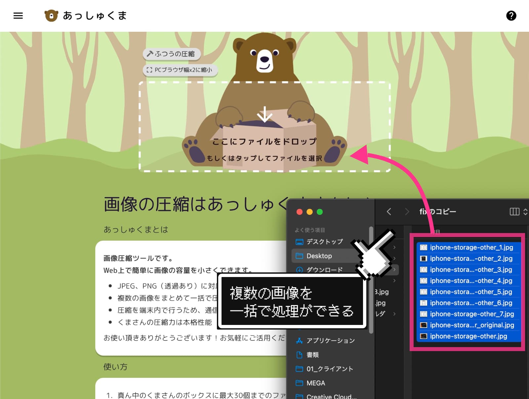Click the ダウンロード sidebar download icon
Screen dimensions: 529x399
(299, 270)
